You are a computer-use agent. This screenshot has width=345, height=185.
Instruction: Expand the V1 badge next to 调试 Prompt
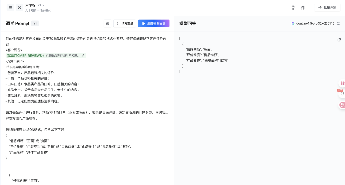pos(35,23)
